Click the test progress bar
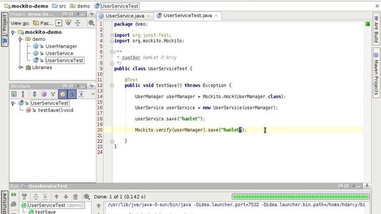This screenshot has width=381, height=214. pos(301,197)
